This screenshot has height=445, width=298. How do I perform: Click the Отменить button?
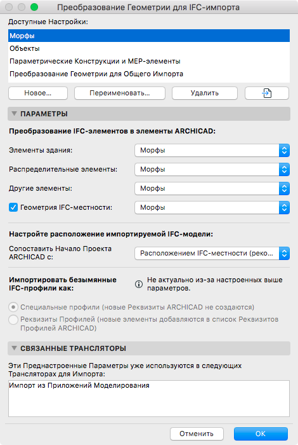tap(197, 434)
